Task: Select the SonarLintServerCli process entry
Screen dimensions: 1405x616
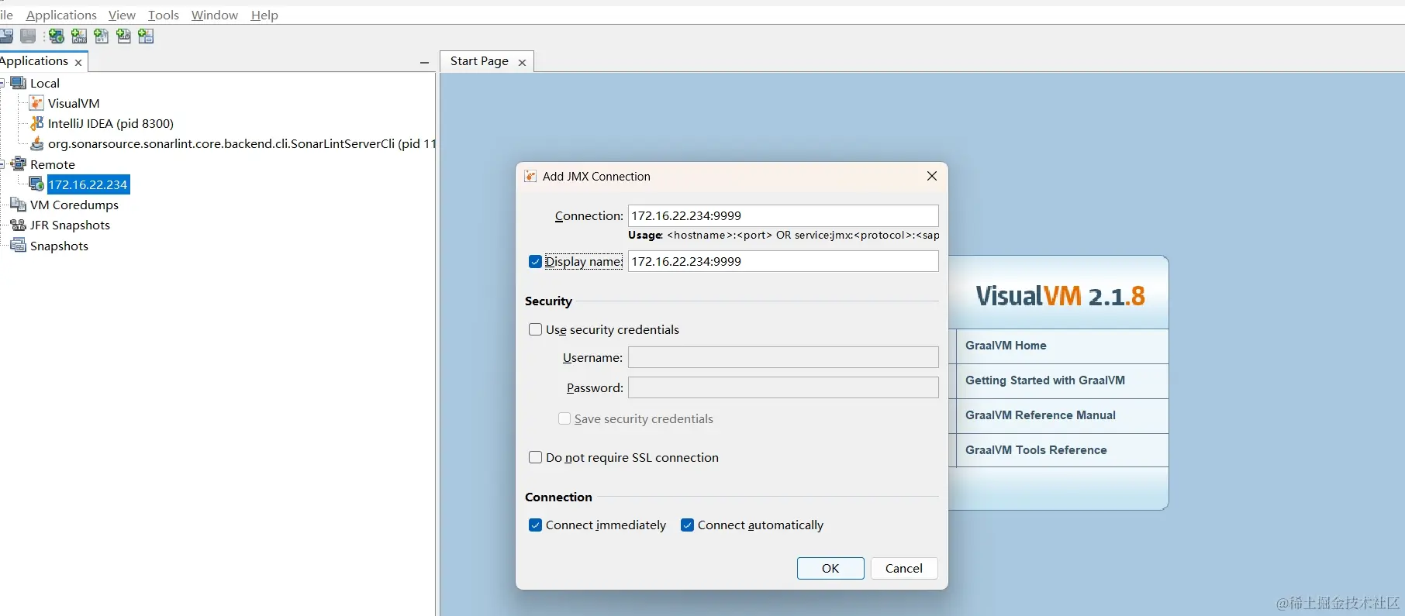Action: 242,143
